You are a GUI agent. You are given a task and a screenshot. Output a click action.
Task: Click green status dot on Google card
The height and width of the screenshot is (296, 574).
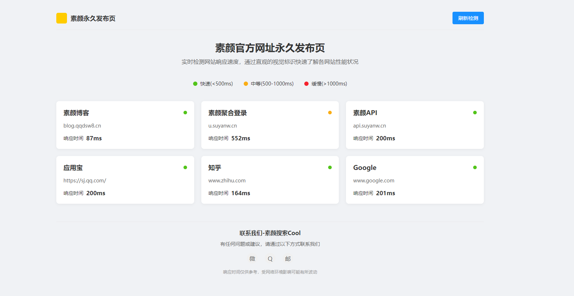(475, 167)
